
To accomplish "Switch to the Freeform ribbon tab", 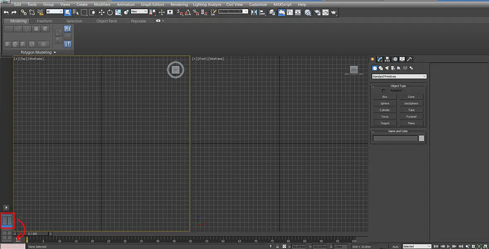I will 45,21.
